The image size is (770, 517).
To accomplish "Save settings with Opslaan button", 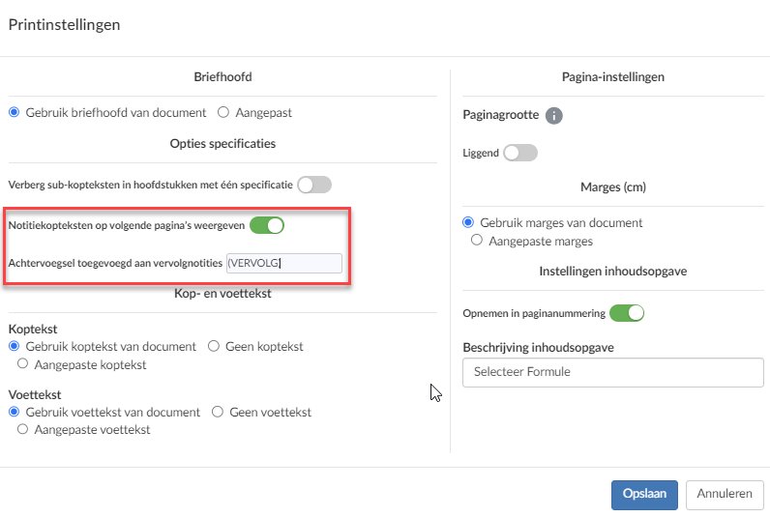I will [x=644, y=495].
